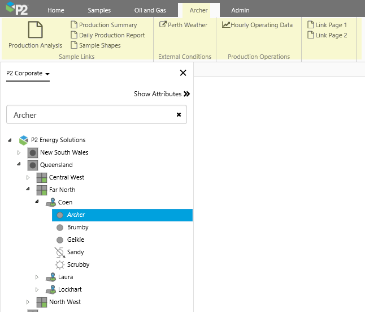Clear the Archer search text
365x312 pixels.
click(179, 114)
